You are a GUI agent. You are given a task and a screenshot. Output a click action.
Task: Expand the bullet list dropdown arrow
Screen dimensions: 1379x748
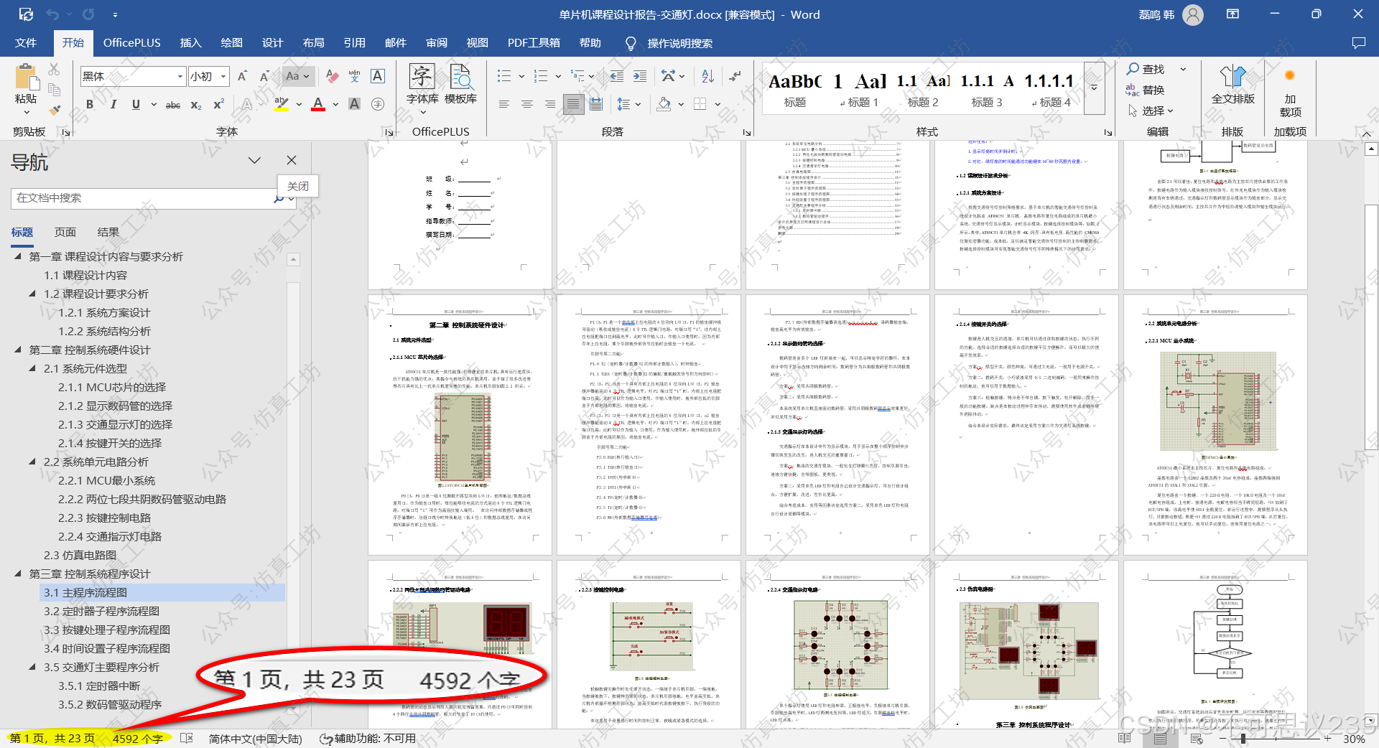pos(521,76)
